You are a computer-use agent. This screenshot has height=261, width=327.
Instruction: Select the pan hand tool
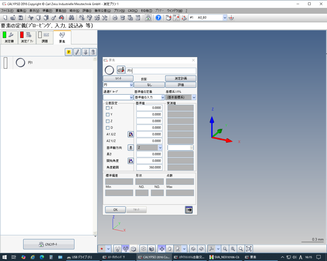[x=170, y=249]
